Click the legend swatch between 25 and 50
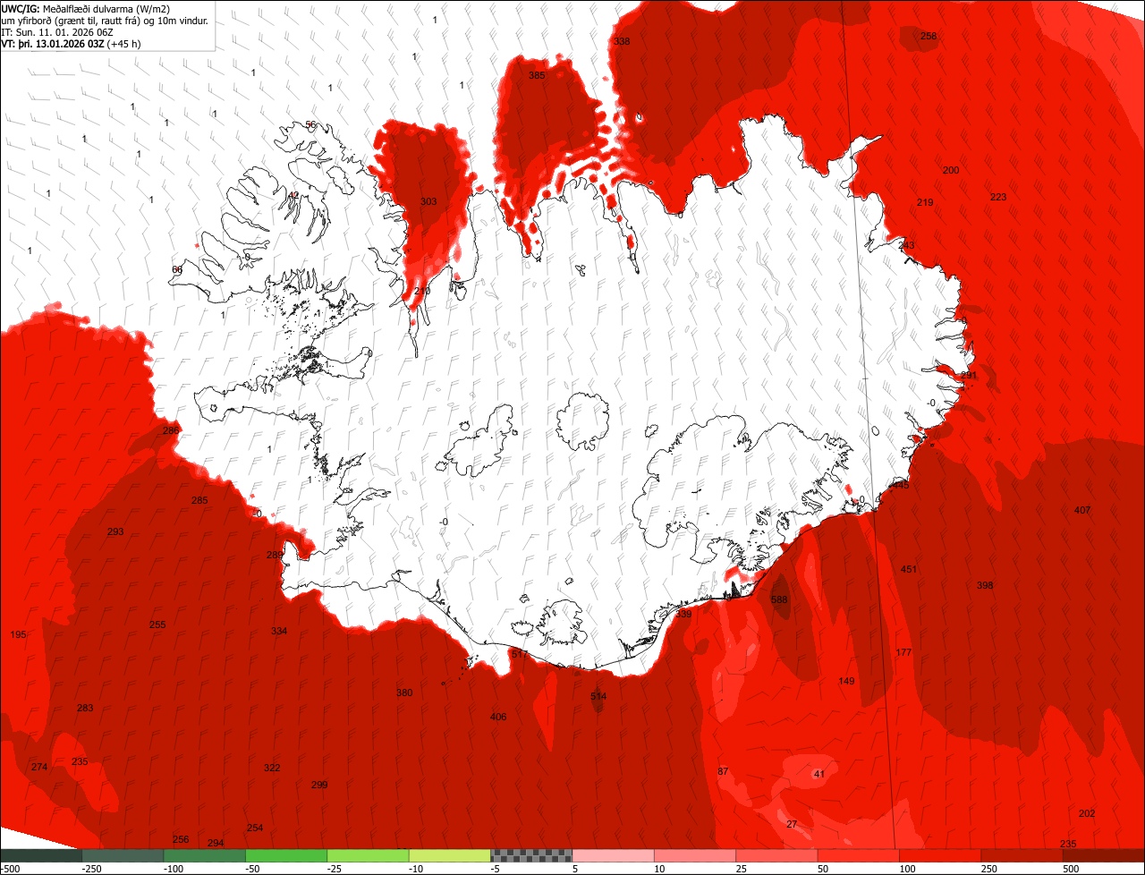The image size is (1145, 875). 776,855
